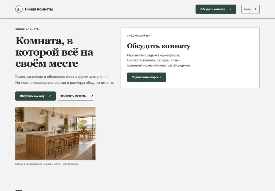Click header 'Обсудить комнату' button
275x191 pixels.
point(216,9)
